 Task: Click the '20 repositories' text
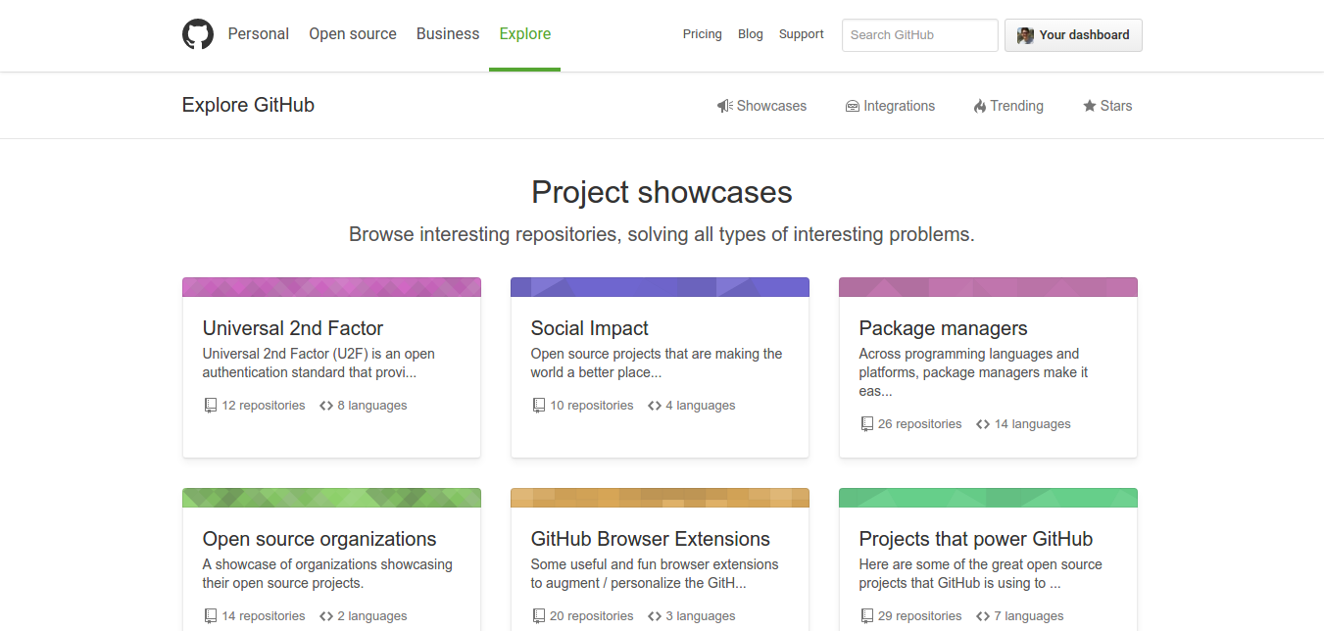click(592, 616)
